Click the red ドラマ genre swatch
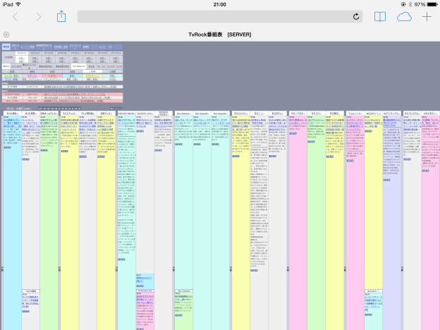This screenshot has height=330, width=440. tap(52, 75)
